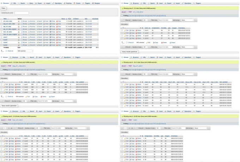Open Structure for room1 table in database list
240x162 pixels.
pos(32,37)
